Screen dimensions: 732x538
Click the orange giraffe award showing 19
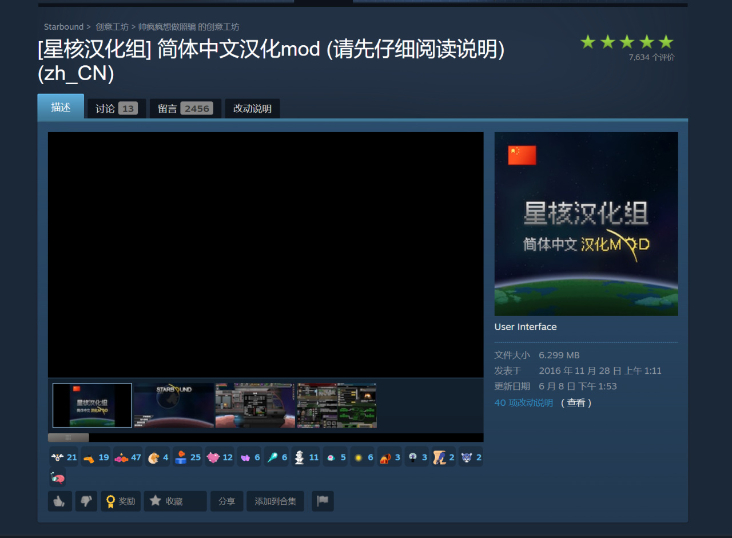(96, 457)
